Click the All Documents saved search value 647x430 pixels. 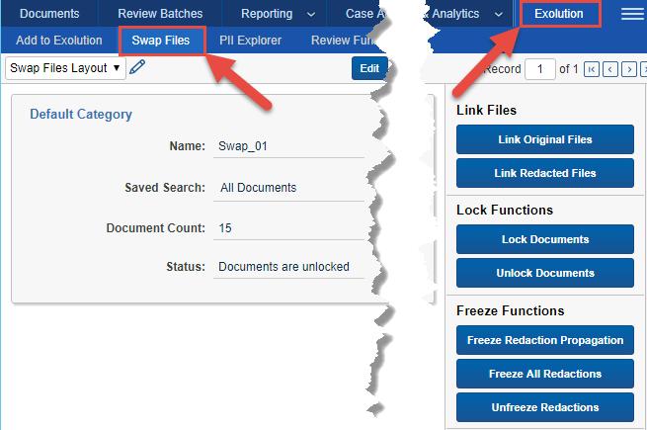[x=258, y=188]
